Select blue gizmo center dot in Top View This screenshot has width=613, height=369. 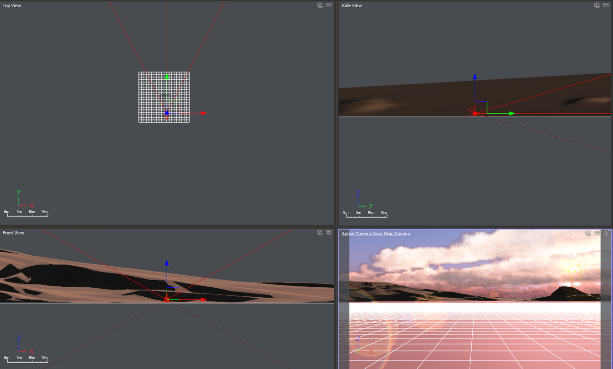point(167,113)
